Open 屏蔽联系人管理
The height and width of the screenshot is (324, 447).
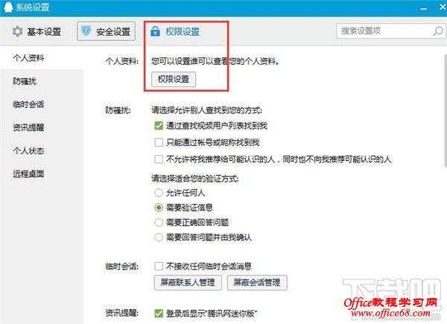[x=188, y=283]
